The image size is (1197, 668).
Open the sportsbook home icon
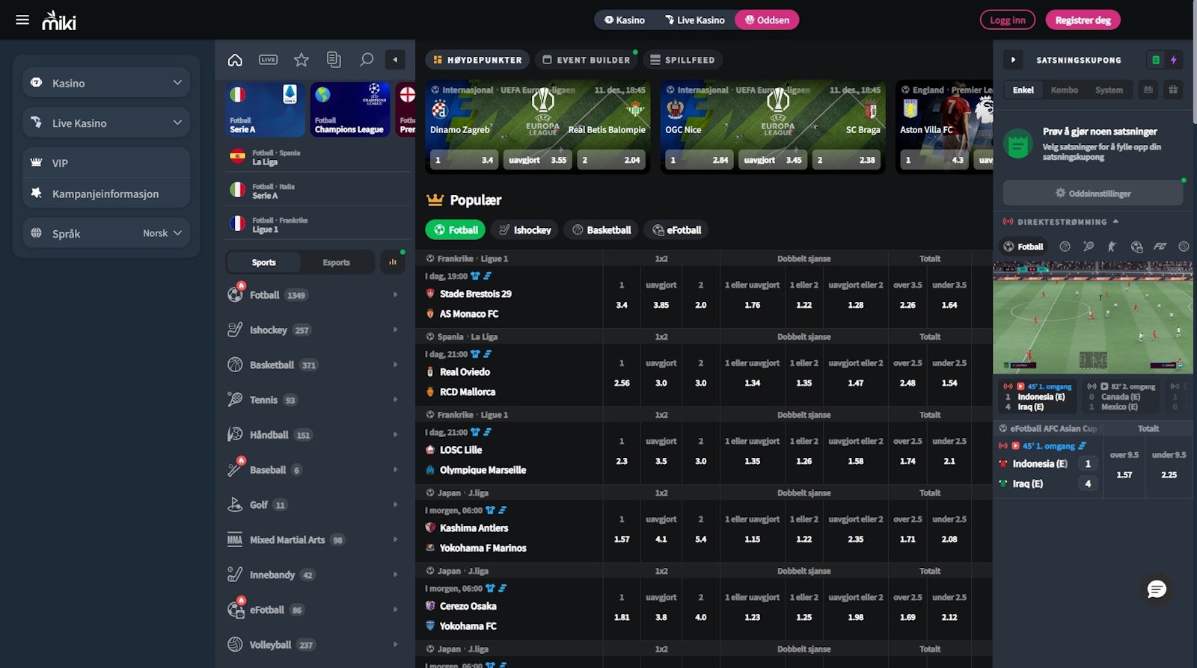(x=235, y=60)
